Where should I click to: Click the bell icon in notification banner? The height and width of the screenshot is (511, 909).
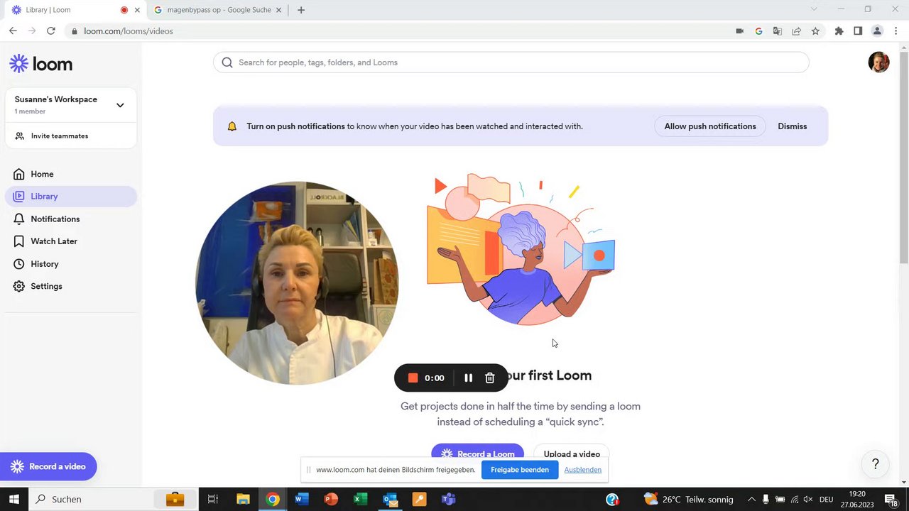232,126
